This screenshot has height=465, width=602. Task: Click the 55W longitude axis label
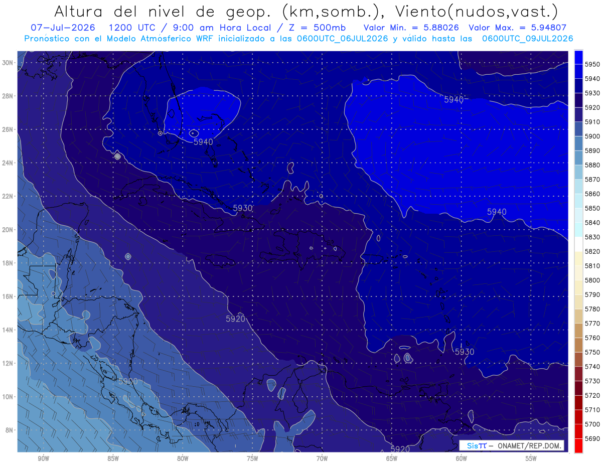point(531,458)
